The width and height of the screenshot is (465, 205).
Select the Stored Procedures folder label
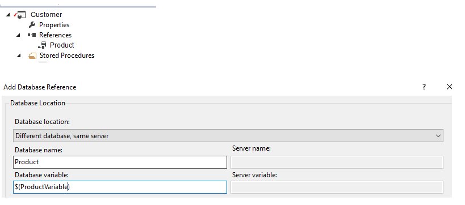(x=67, y=55)
